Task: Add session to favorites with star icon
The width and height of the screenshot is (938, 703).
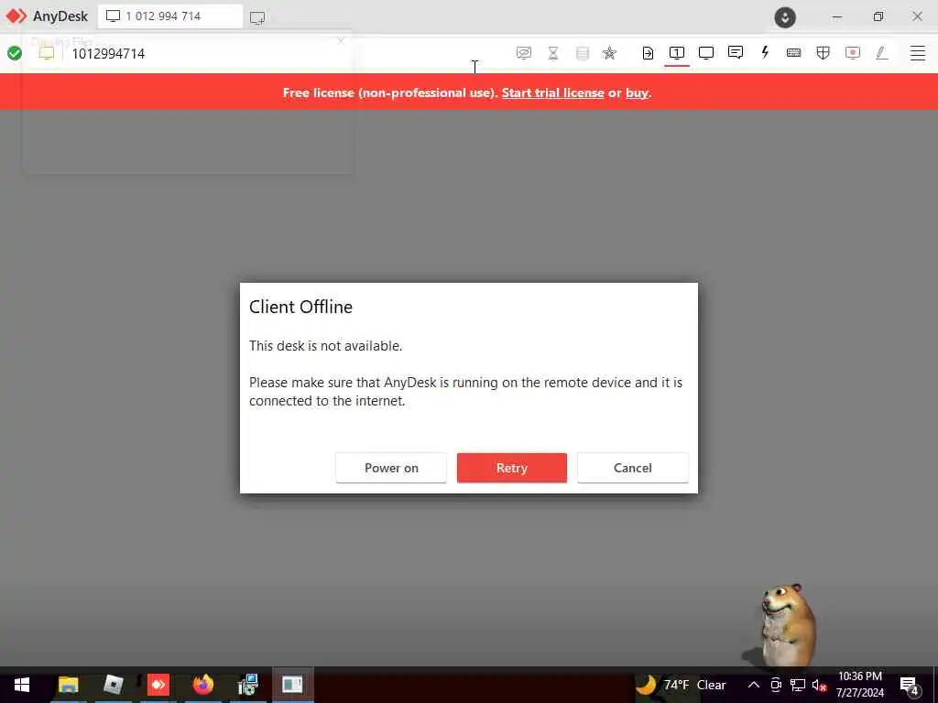Action: 609,53
